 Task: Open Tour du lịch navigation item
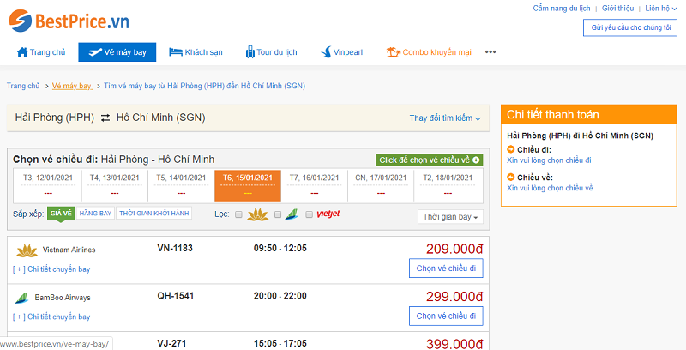pos(271,52)
